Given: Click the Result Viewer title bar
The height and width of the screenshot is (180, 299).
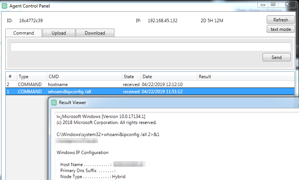Looking at the screenshot, I should 150,102.
